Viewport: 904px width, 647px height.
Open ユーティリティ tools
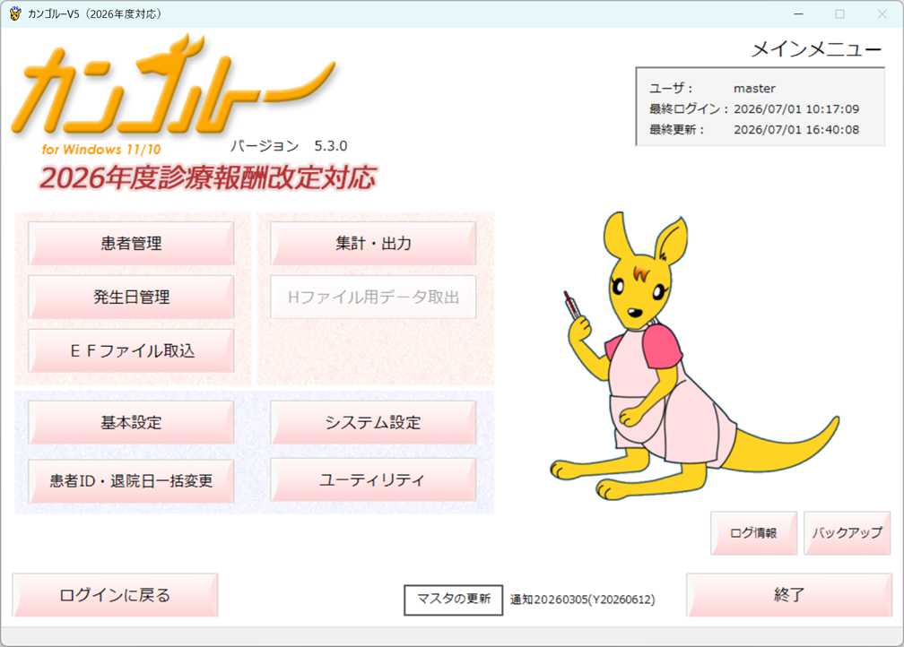coord(373,479)
